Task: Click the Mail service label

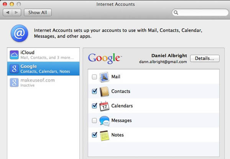Action: (x=116, y=77)
